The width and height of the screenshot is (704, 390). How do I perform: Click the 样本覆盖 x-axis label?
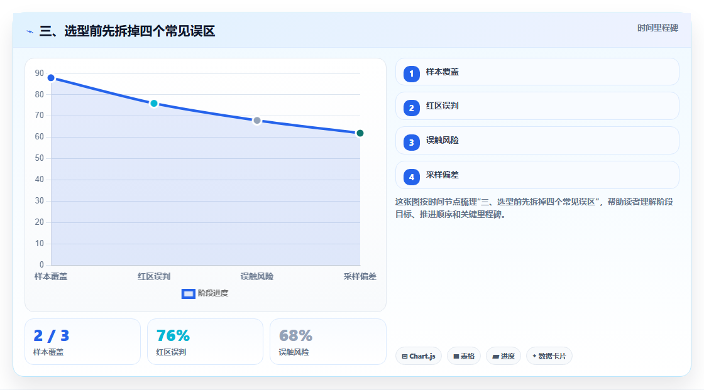[x=51, y=277]
